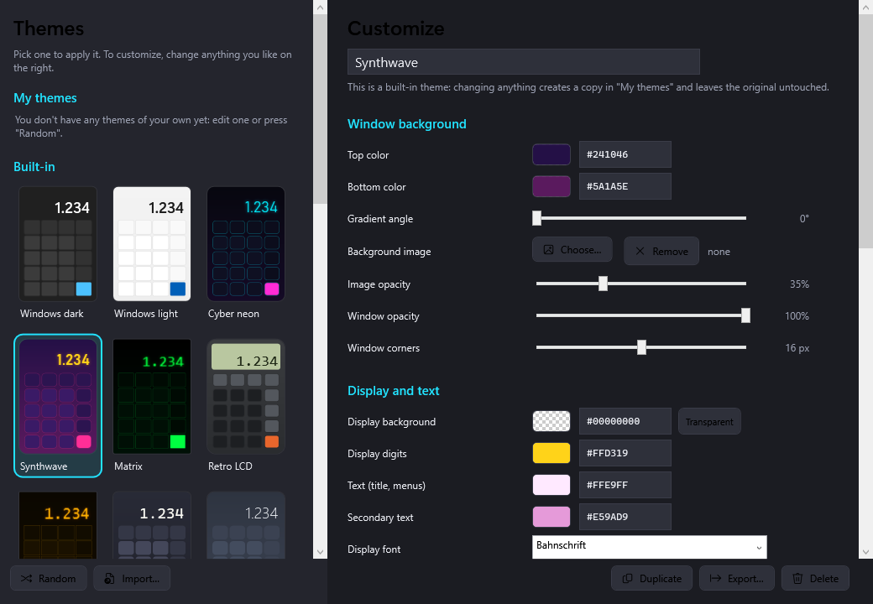Open the Secondary text pink swatch

[x=552, y=517]
